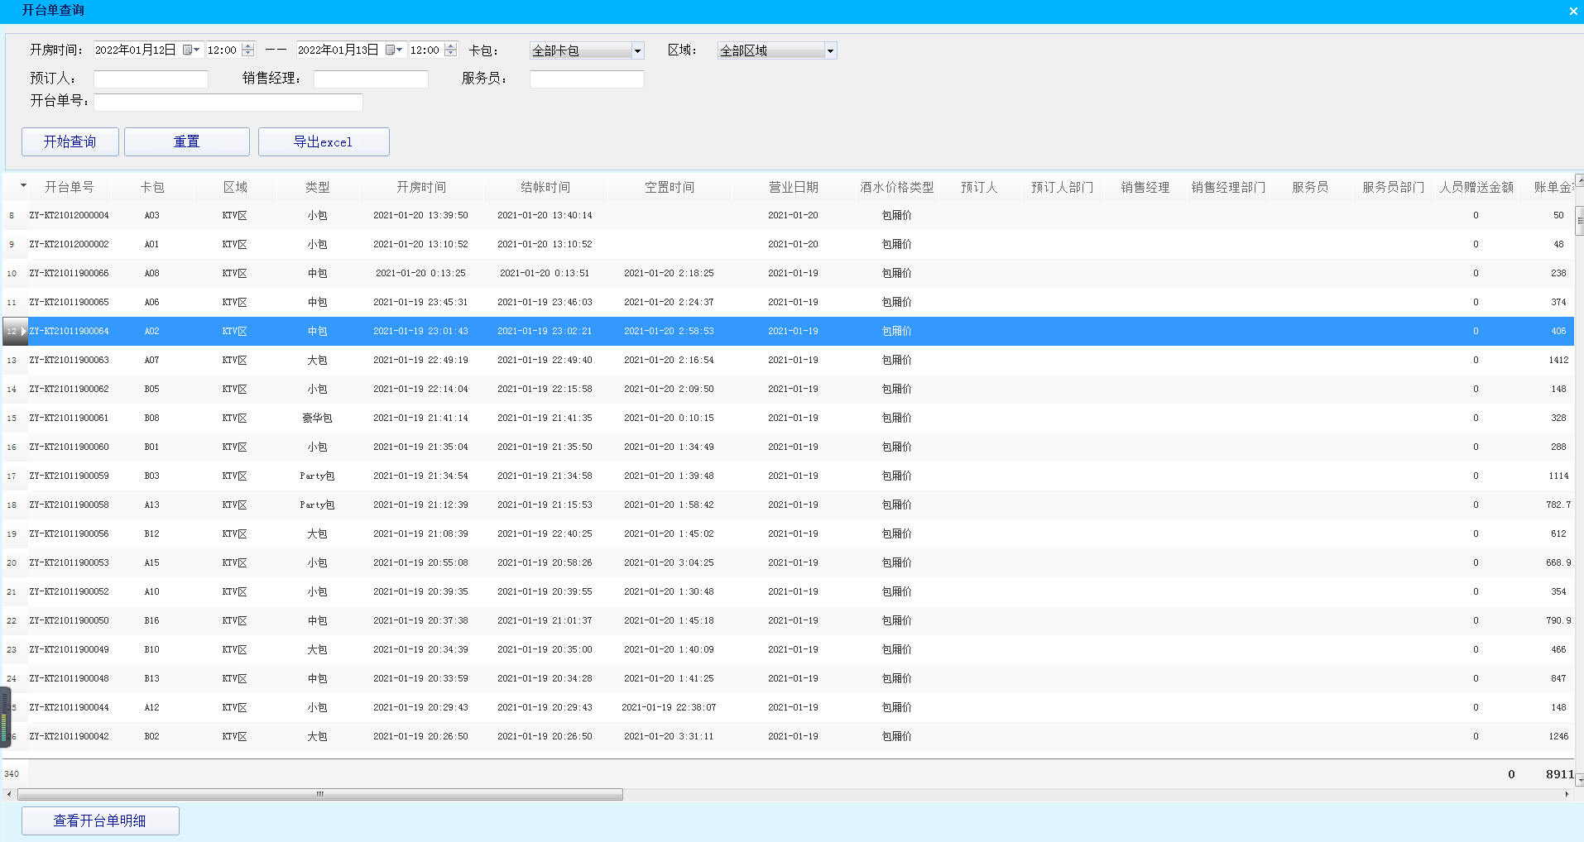Select row ZY-KT21011900052
Viewport: 1584px width, 842px height.
pyautogui.click(x=788, y=591)
